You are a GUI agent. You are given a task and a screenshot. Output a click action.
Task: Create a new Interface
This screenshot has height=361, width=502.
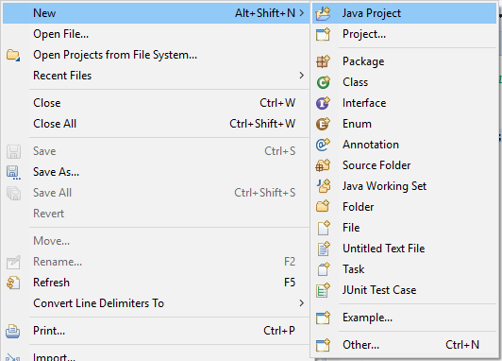point(405,103)
